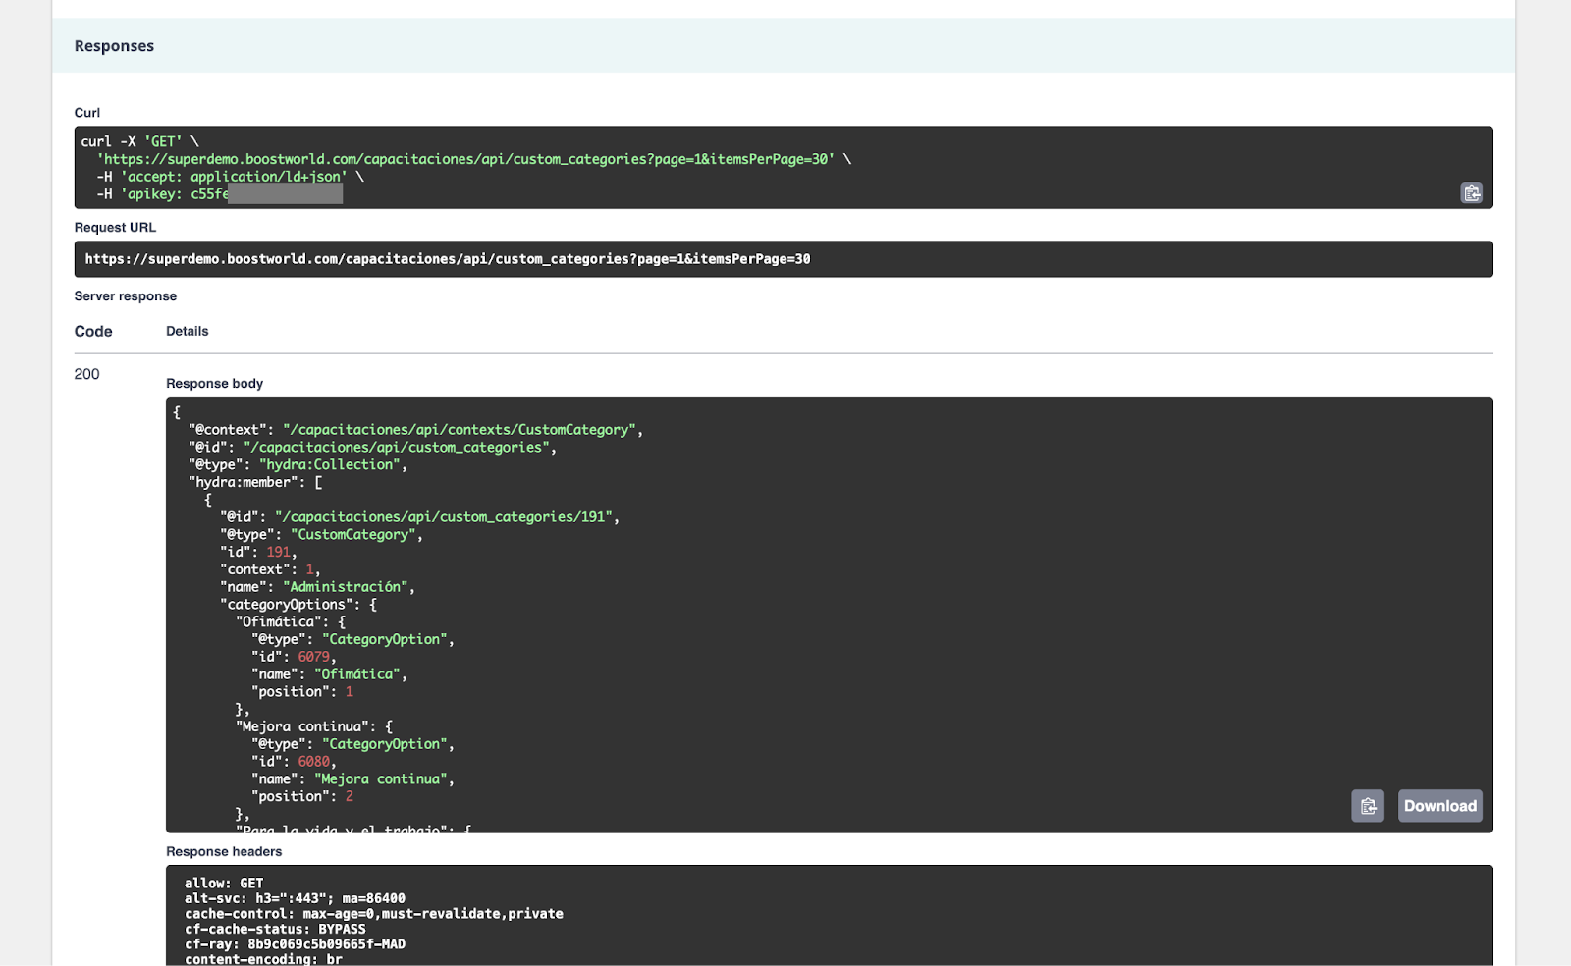Click the redacted apikey header value
This screenshot has height=966, width=1571.
(285, 194)
